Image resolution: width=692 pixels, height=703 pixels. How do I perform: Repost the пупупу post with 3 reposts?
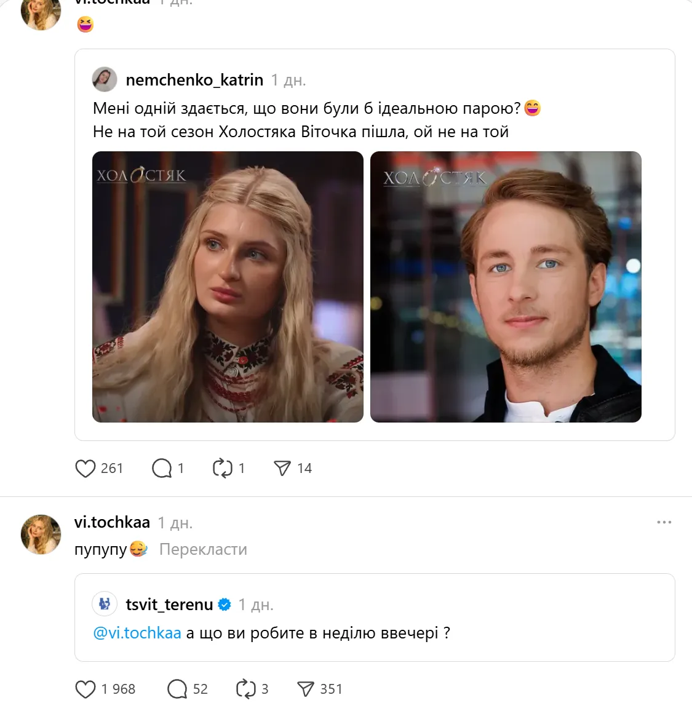245,689
